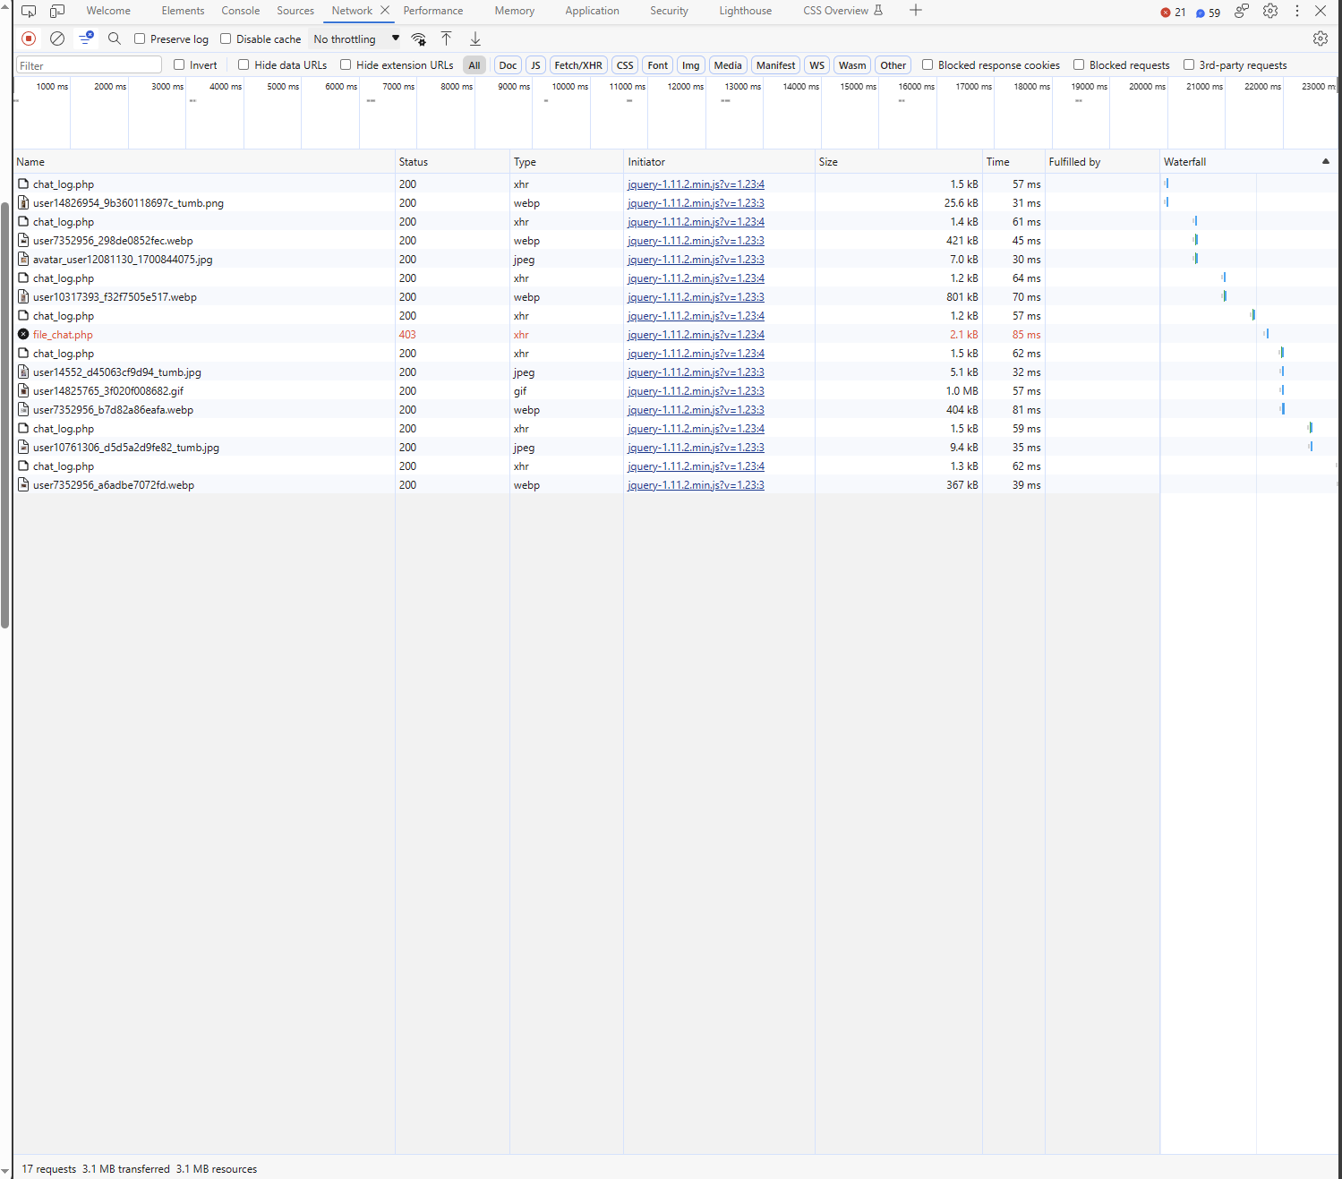This screenshot has width=1342, height=1179.
Task: Open the No throttling dropdown
Action: (x=356, y=38)
